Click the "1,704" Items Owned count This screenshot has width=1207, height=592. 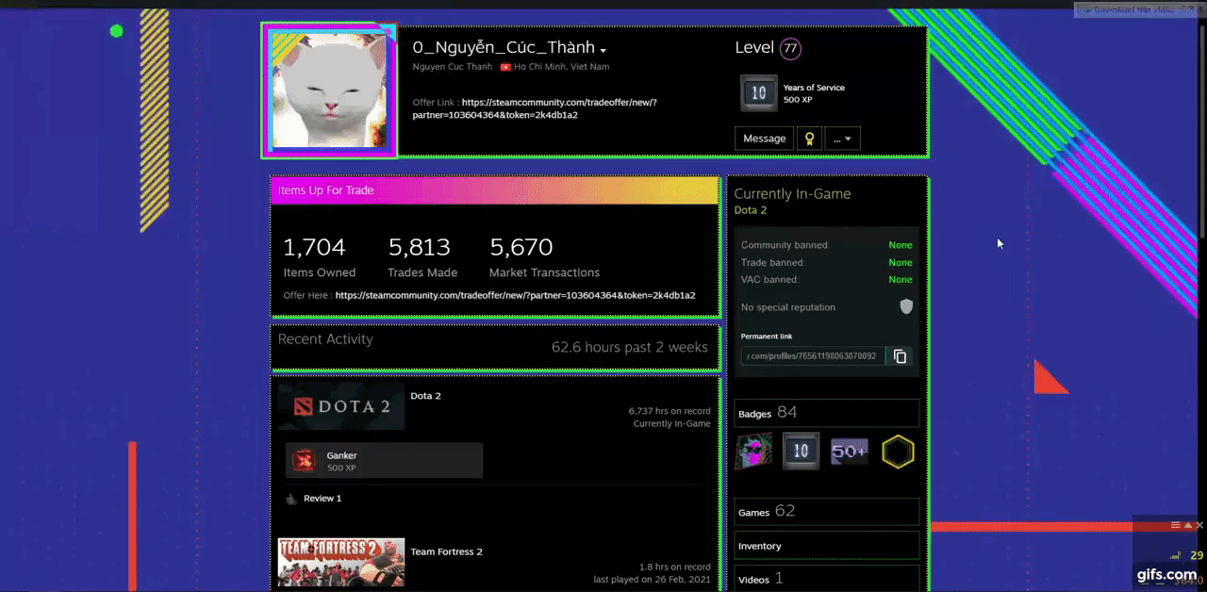(314, 248)
